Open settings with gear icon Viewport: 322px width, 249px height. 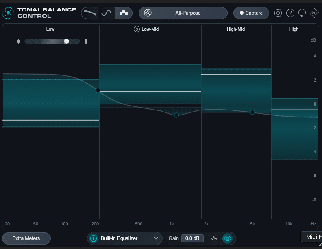[x=278, y=13]
